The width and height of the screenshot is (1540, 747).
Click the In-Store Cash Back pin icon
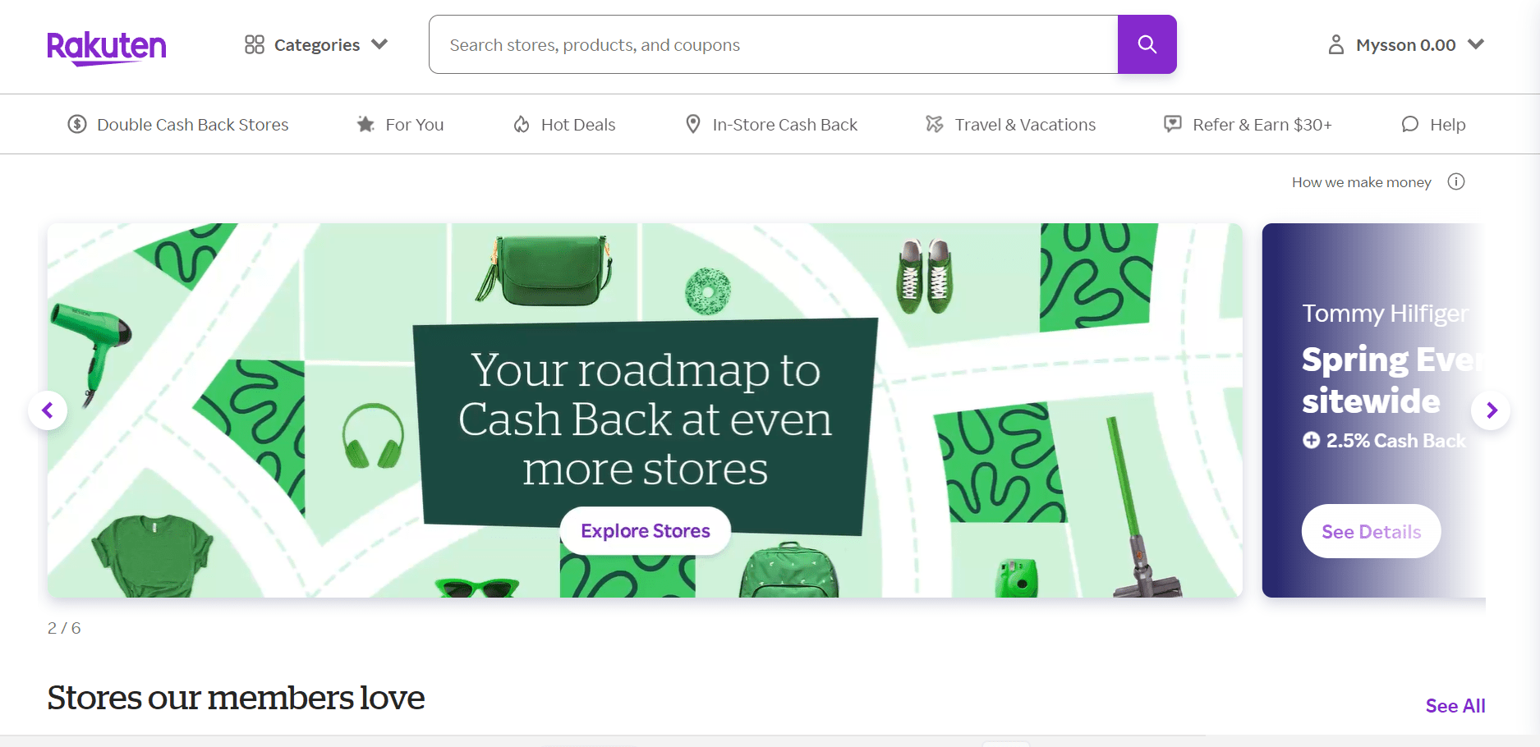(693, 124)
